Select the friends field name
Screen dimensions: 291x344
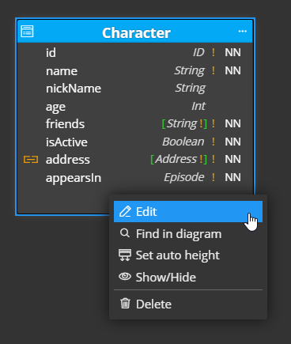click(65, 124)
